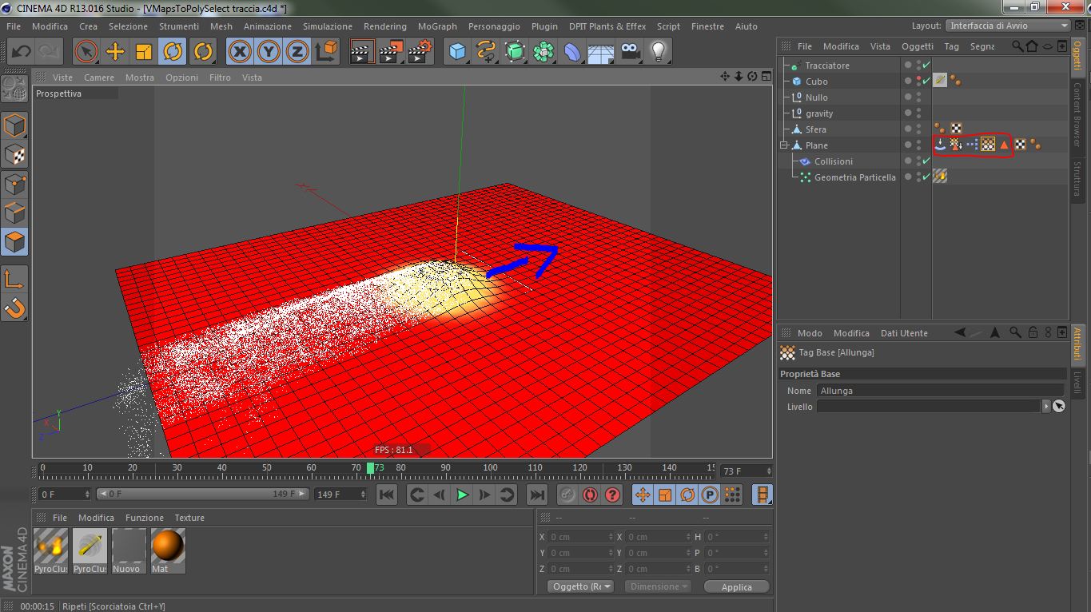
Task: Play the animation forward
Action: [x=462, y=495]
